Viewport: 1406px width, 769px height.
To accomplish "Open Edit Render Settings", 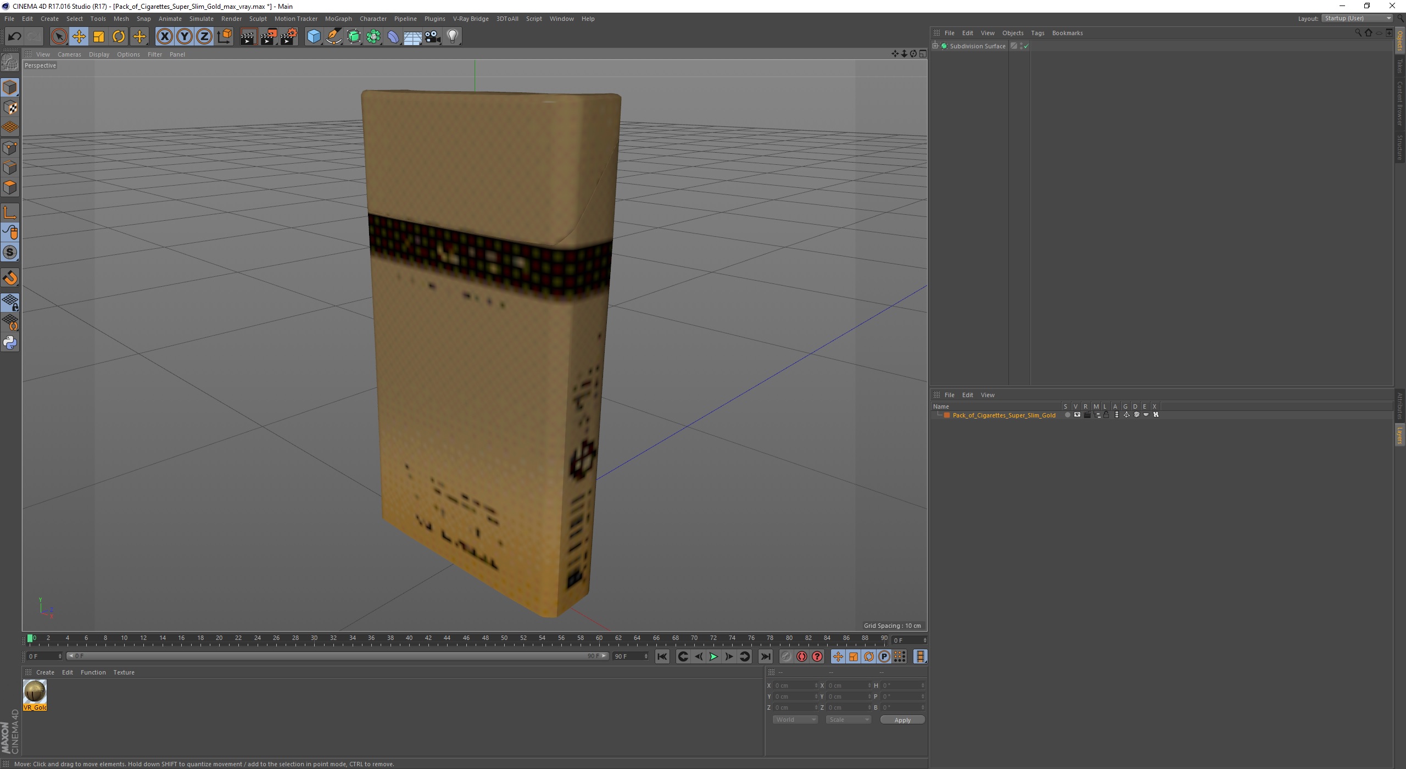I will click(x=289, y=37).
